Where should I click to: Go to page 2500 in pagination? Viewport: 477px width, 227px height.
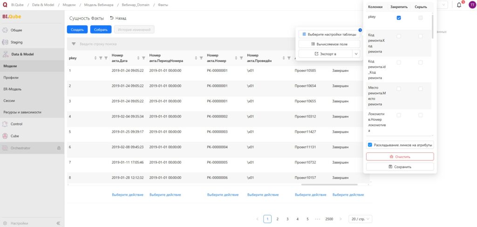point(329,219)
